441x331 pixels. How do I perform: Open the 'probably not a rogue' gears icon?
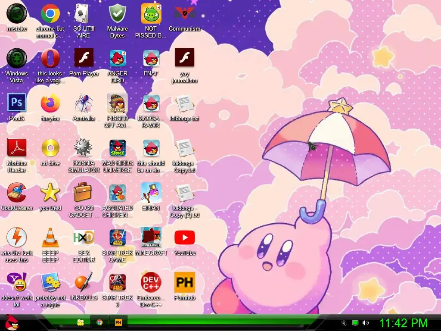point(50,282)
